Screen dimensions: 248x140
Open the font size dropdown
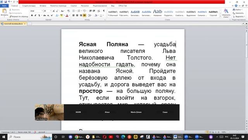tap(51, 11)
